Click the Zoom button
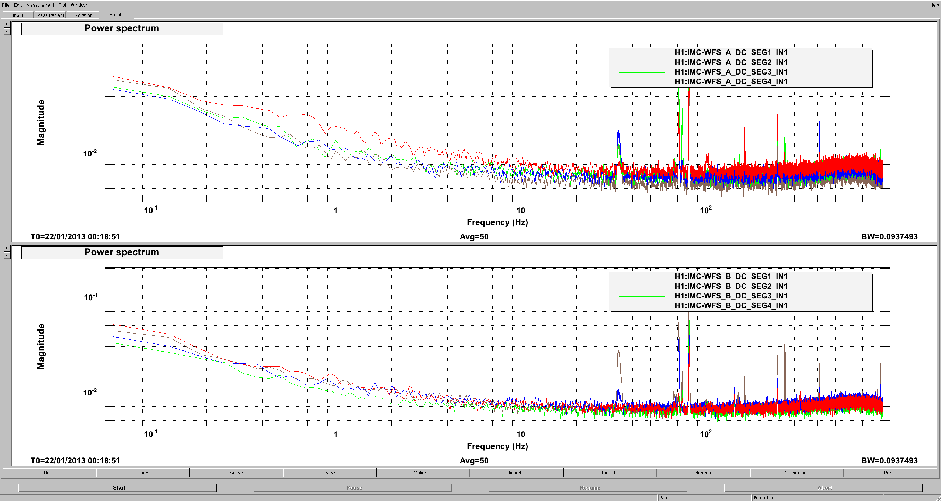The height and width of the screenshot is (501, 941). click(143, 473)
